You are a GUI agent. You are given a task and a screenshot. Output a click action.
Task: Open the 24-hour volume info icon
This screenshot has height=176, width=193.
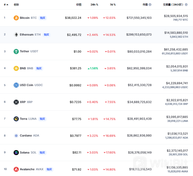point(186,5)
